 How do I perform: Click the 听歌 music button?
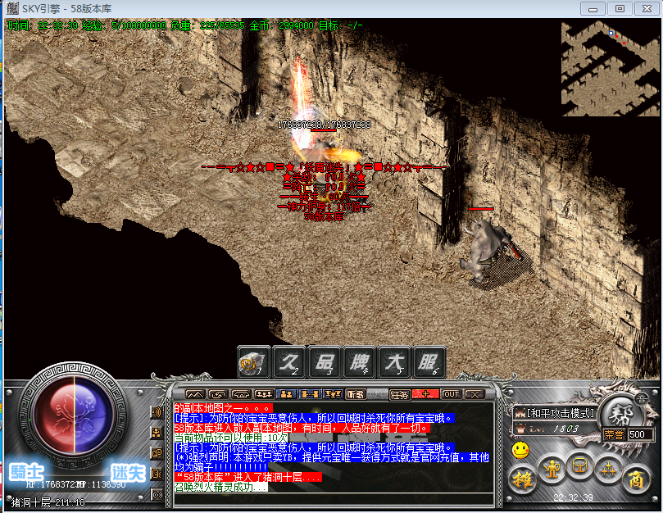(356, 394)
